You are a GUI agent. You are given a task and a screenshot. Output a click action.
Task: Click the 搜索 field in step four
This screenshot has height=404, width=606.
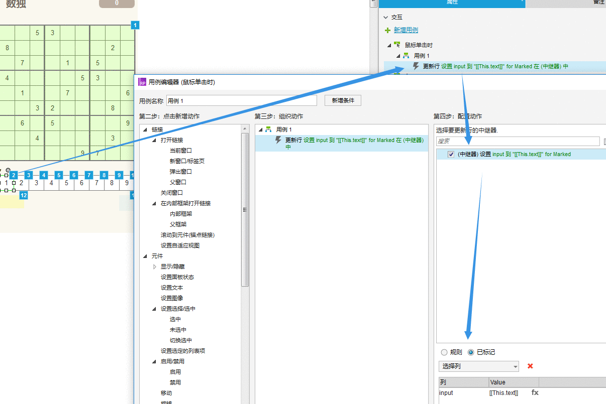tap(518, 141)
